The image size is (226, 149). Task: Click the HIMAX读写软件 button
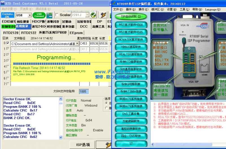[x=131, y=47]
